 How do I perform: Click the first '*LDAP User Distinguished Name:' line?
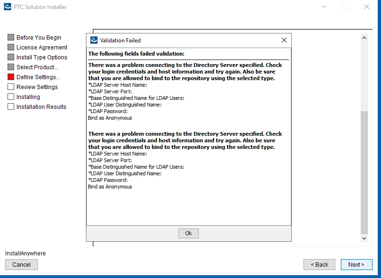coord(125,105)
